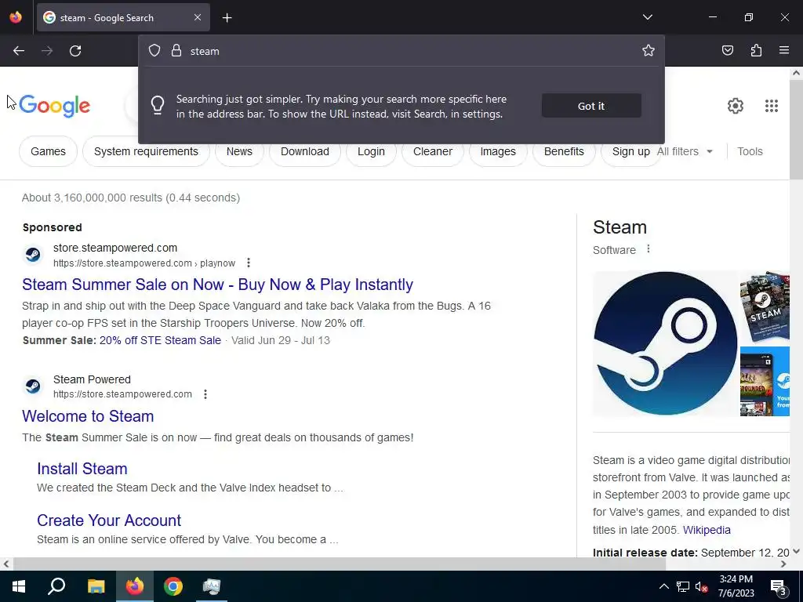Open the Welcome to Steam result
Screen dimensions: 803x602
[88, 416]
